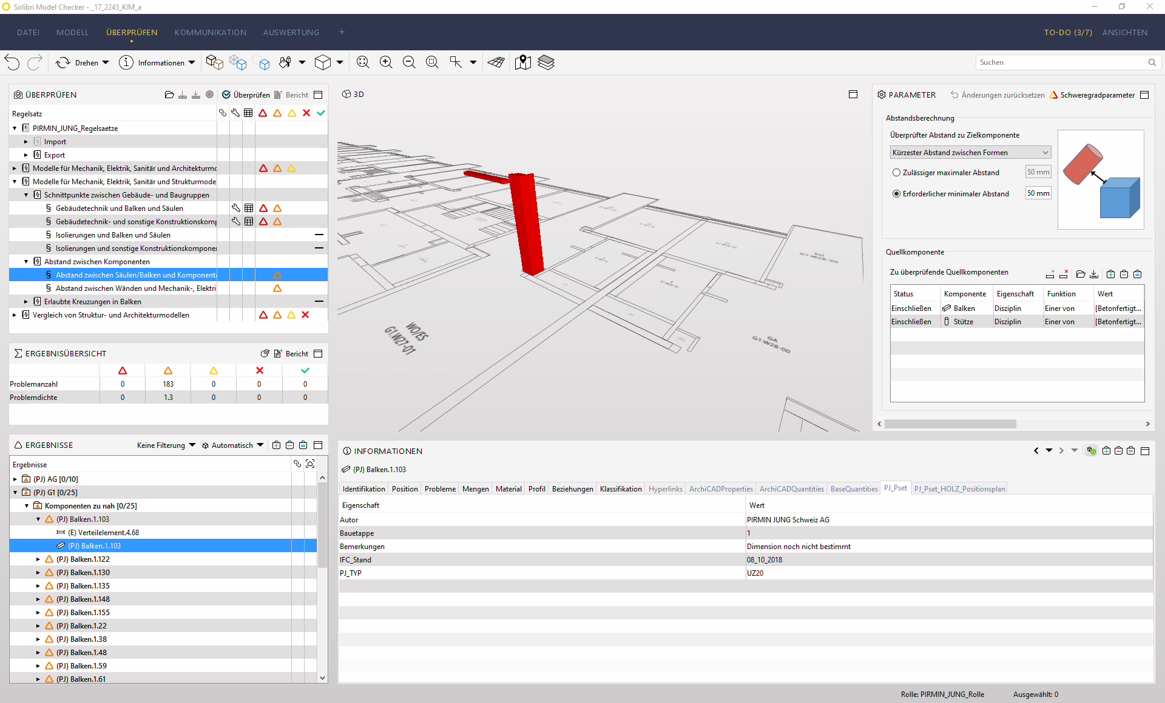This screenshot has width=1165, height=703.
Task: Open Kürzester Abstand zwischen Formen dropdown
Action: (x=970, y=153)
